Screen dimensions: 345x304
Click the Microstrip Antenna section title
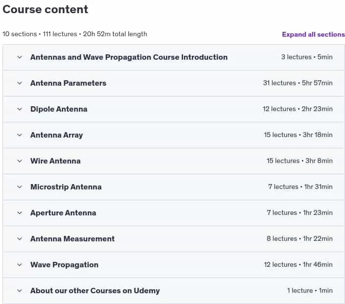pos(66,187)
